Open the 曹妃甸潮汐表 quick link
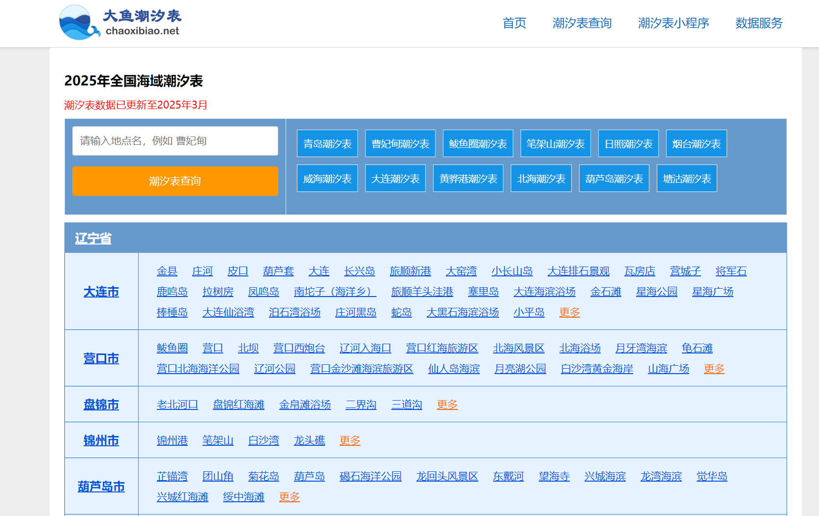 point(400,143)
